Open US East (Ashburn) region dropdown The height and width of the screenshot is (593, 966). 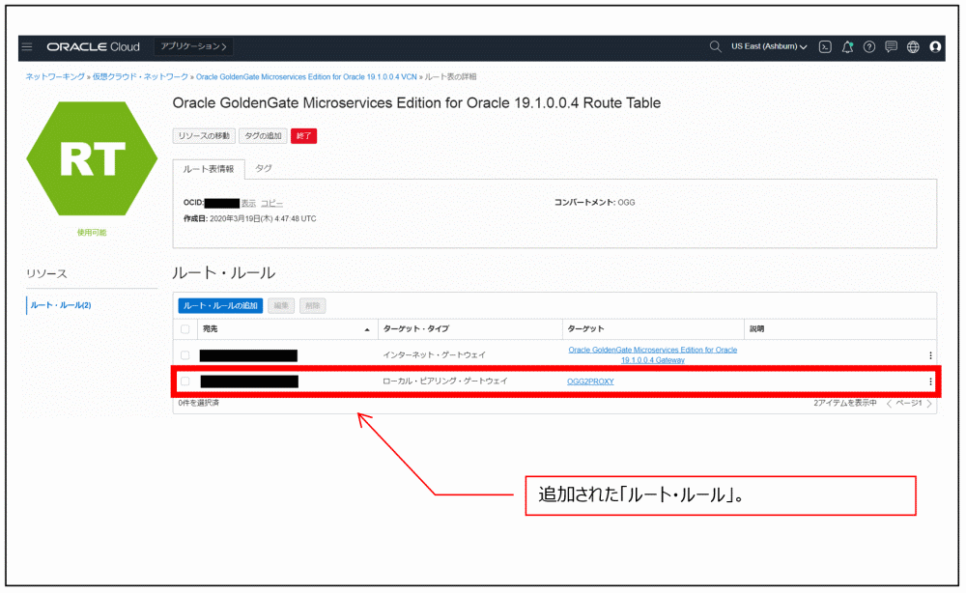(x=769, y=46)
